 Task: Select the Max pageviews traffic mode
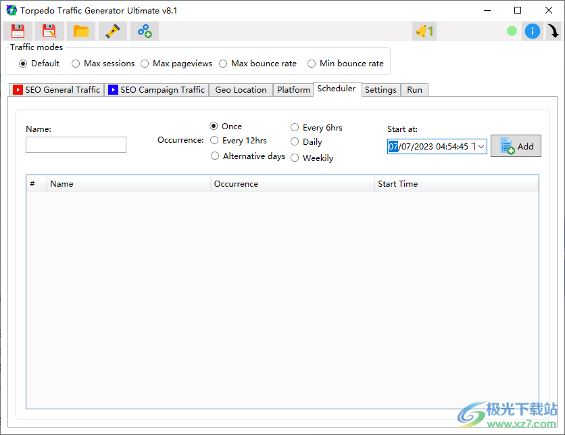coord(145,64)
